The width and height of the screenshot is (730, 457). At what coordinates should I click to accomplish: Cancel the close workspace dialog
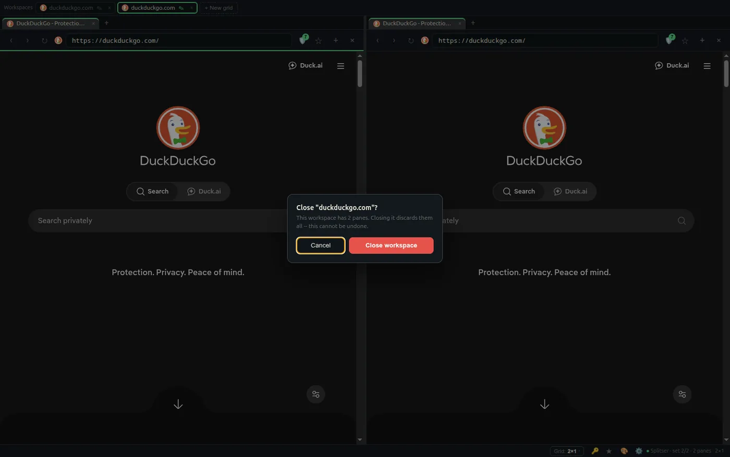[321, 245]
